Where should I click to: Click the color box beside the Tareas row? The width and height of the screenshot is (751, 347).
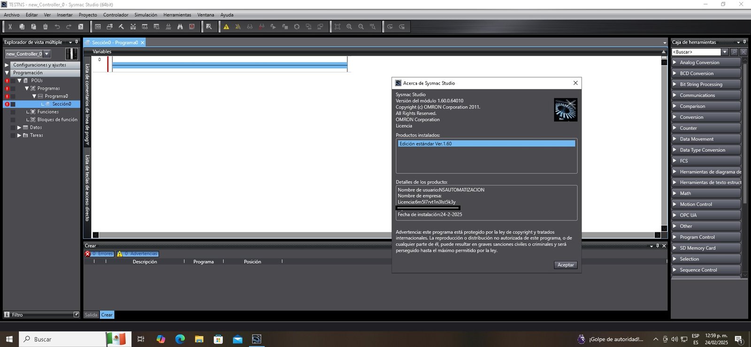click(13, 135)
